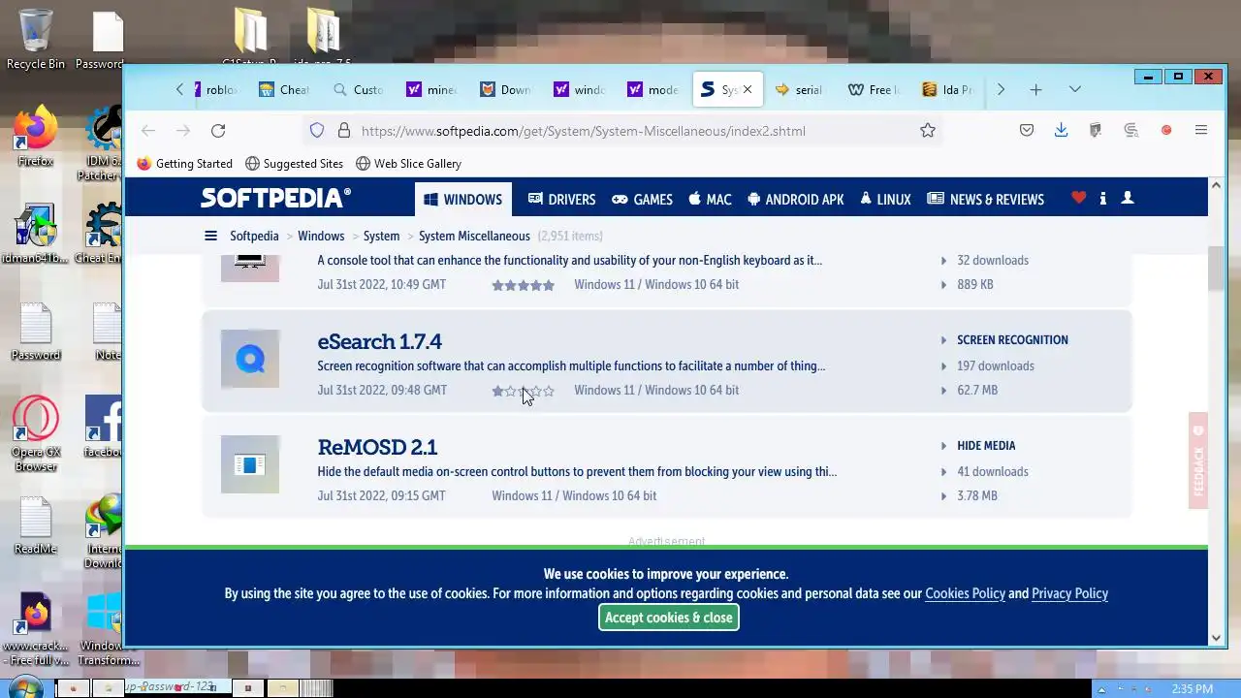Open the Firefox downloads panel

[1062, 131]
